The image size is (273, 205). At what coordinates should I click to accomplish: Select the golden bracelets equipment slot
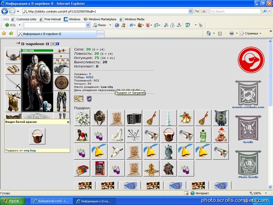pyautogui.click(x=13, y=69)
